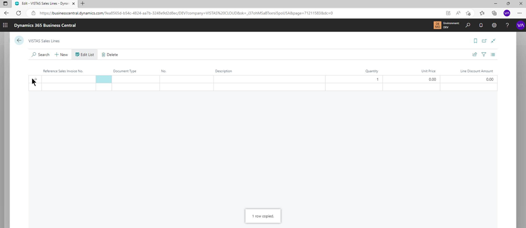Sort by the Document Type column header
Image resolution: width=526 pixels, height=228 pixels.
[125, 71]
